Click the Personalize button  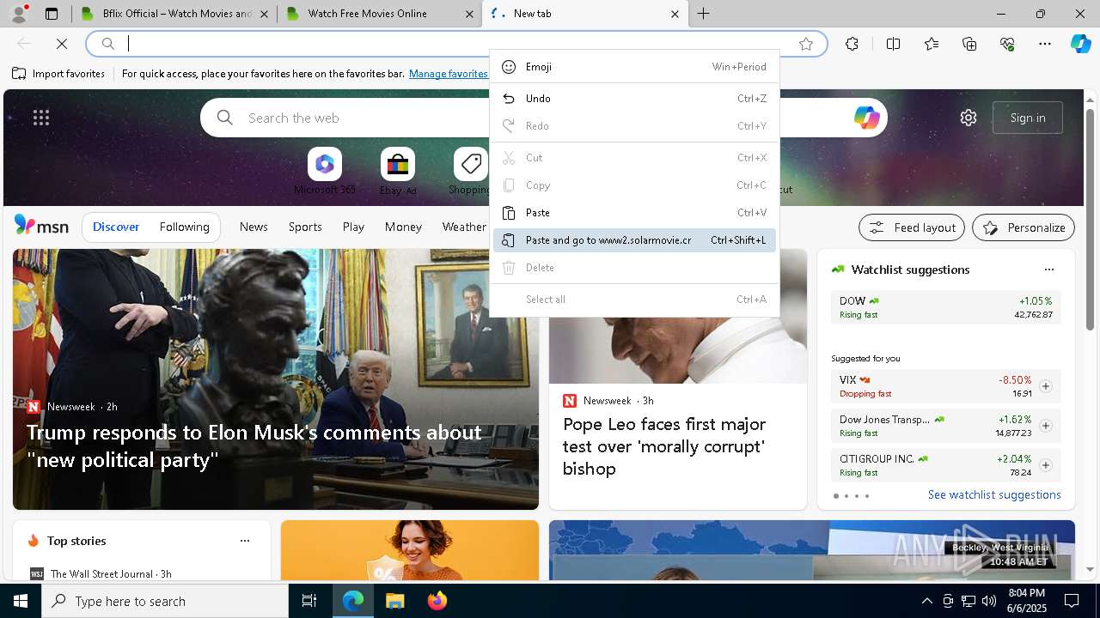pos(1024,227)
